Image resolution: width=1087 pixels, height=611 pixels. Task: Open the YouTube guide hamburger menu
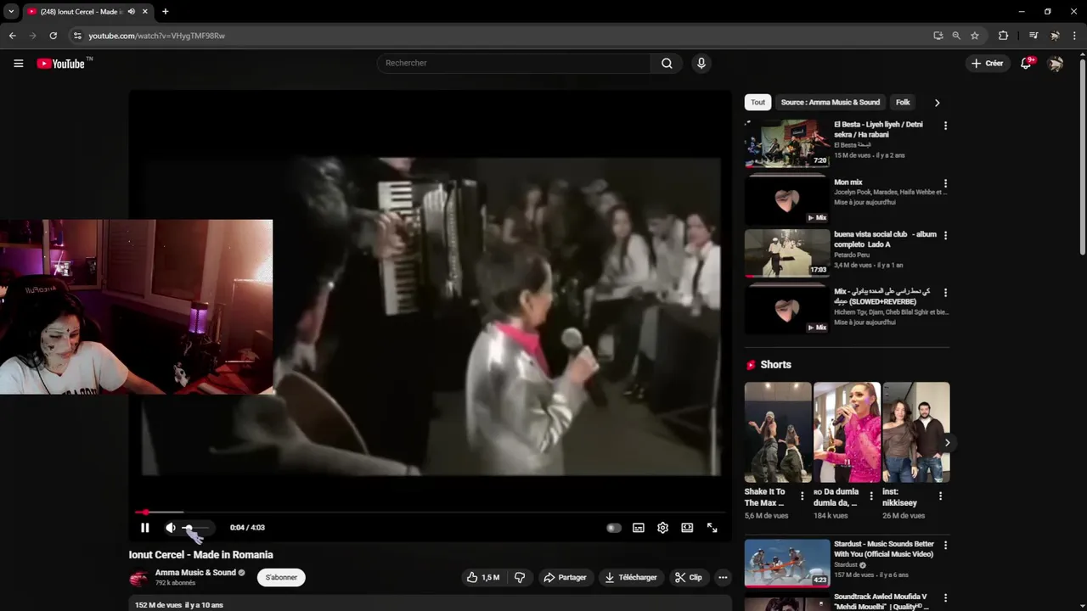(x=18, y=63)
